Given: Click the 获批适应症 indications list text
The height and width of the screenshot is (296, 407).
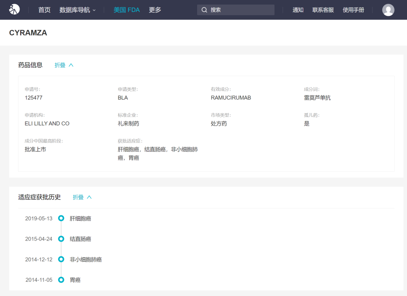Looking at the screenshot, I should pos(158,153).
